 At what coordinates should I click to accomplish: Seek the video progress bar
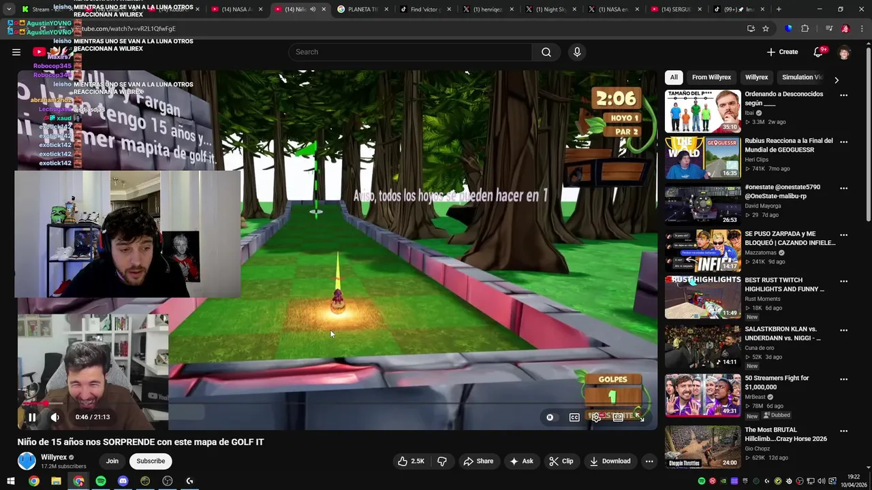coord(338,404)
